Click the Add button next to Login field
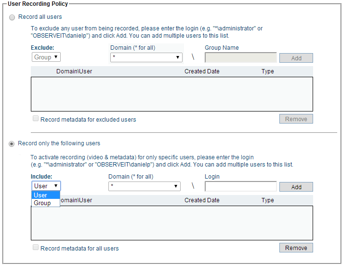Viewport: 342px width, 265px height. pos(296,187)
